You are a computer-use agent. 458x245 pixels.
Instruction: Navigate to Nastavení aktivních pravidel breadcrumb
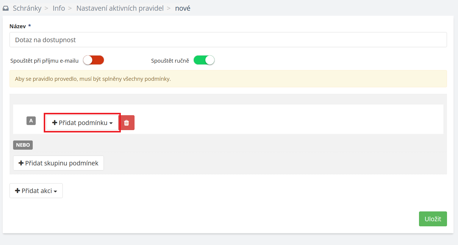[x=120, y=8]
